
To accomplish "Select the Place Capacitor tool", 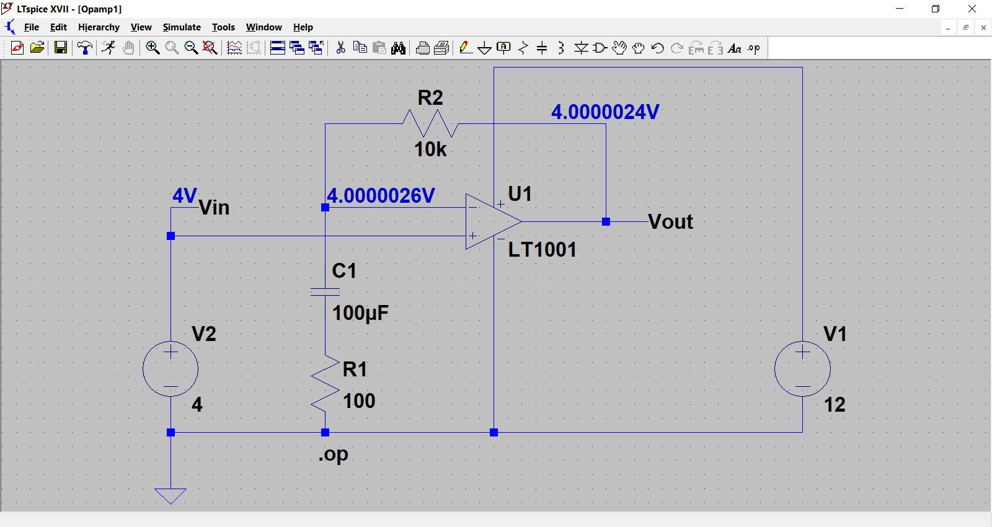I will coord(542,48).
